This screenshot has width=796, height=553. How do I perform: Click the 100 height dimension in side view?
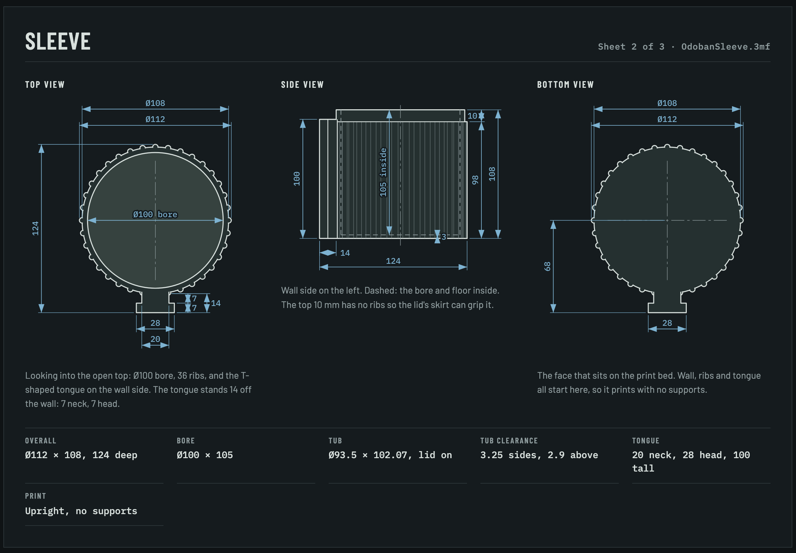(x=297, y=179)
